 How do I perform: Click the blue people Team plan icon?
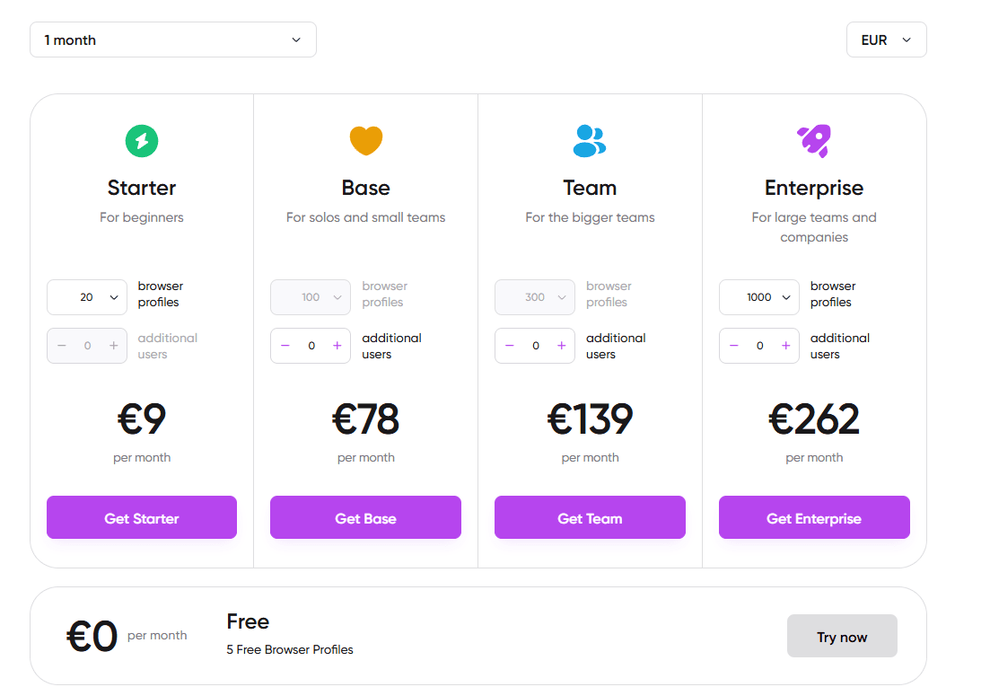[x=590, y=140]
